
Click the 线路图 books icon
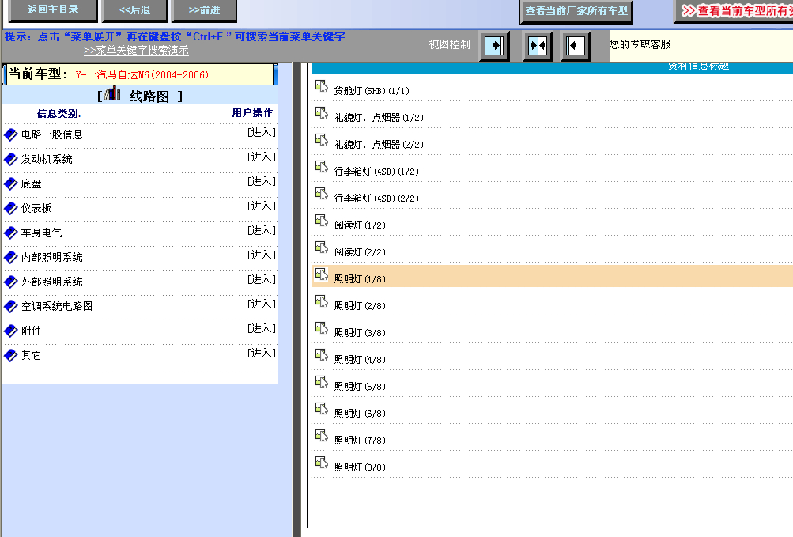[x=112, y=93]
